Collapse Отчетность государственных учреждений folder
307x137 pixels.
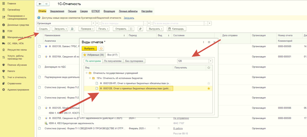click(x=86, y=73)
